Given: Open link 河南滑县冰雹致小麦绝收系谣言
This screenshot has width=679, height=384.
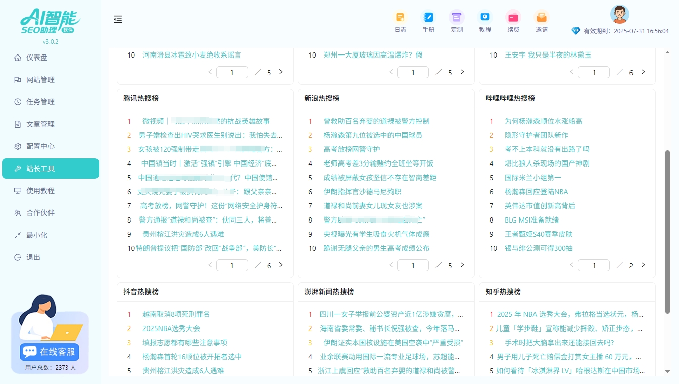Looking at the screenshot, I should tap(192, 55).
